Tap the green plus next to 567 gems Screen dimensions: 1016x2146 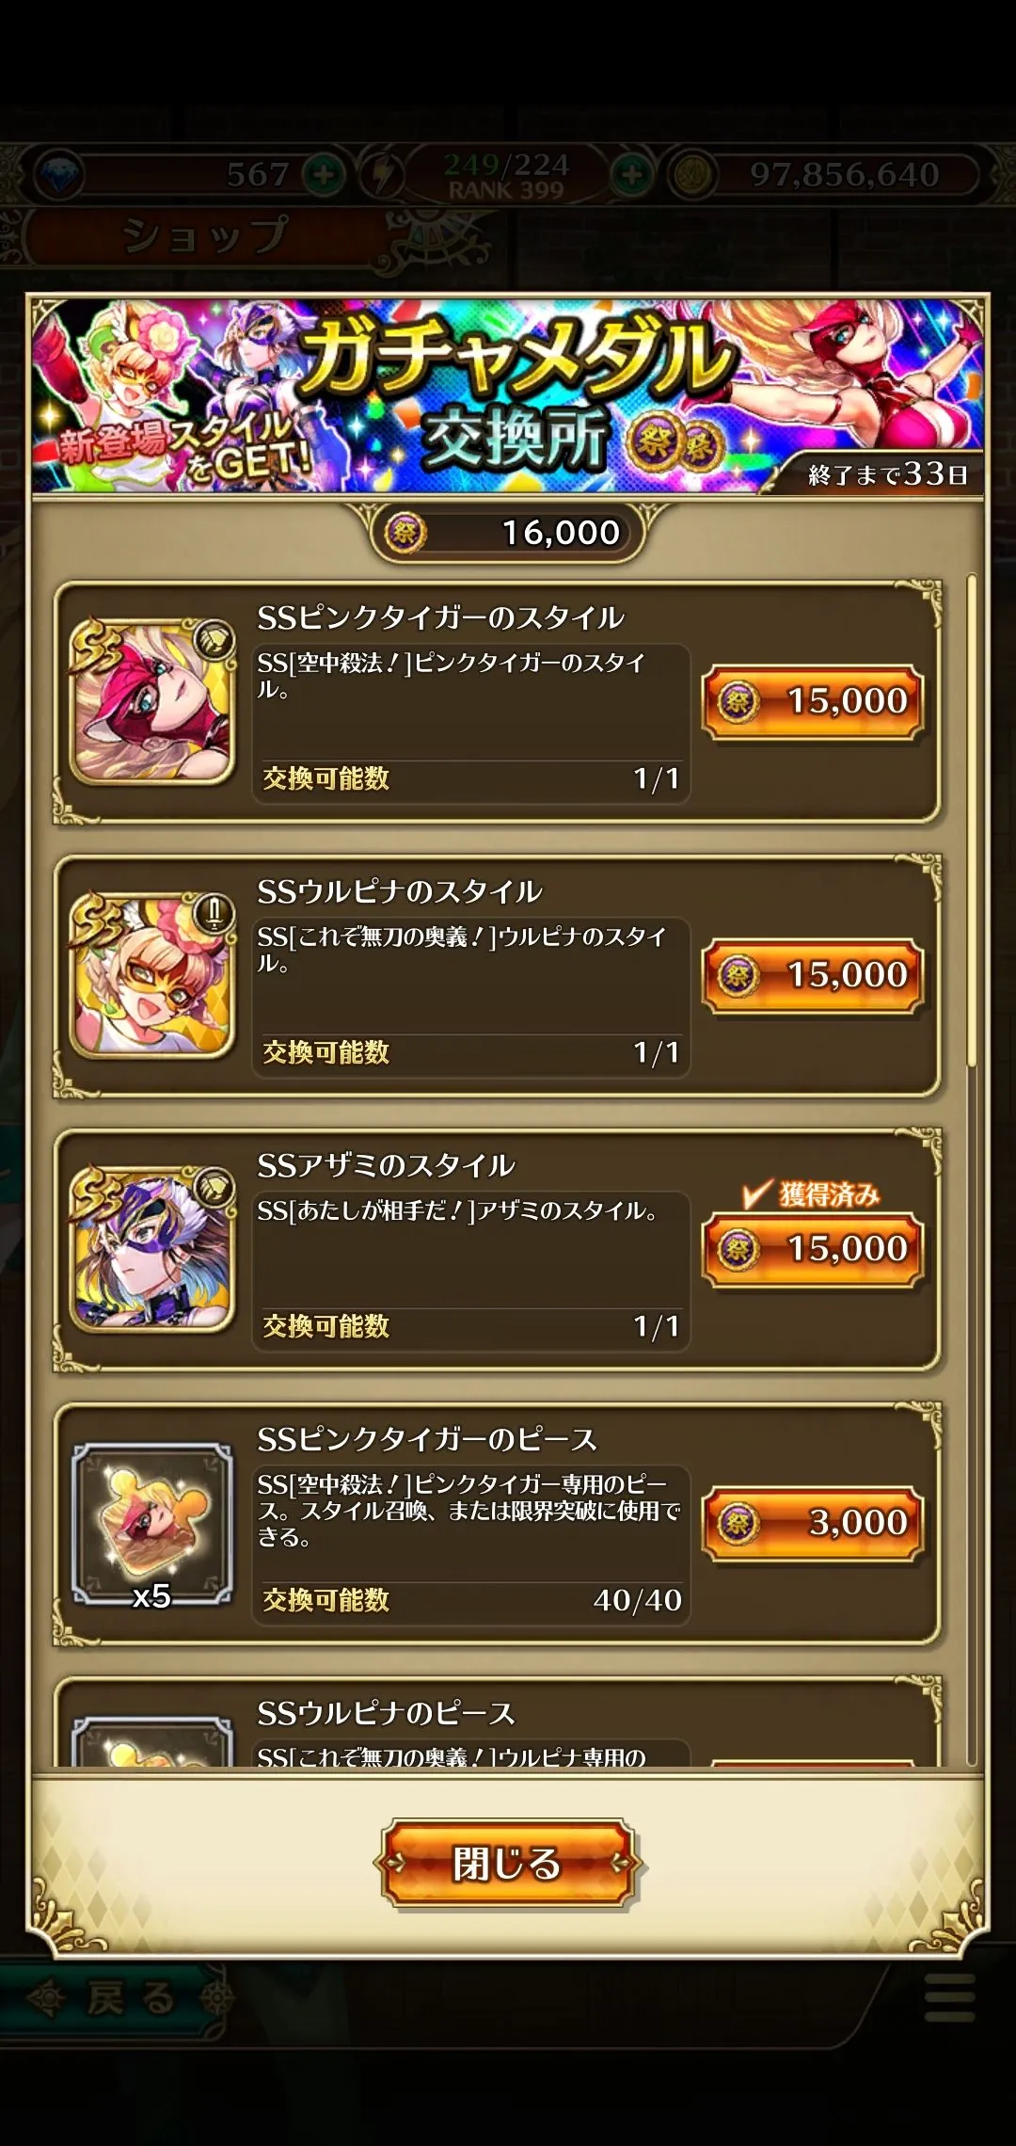(324, 175)
